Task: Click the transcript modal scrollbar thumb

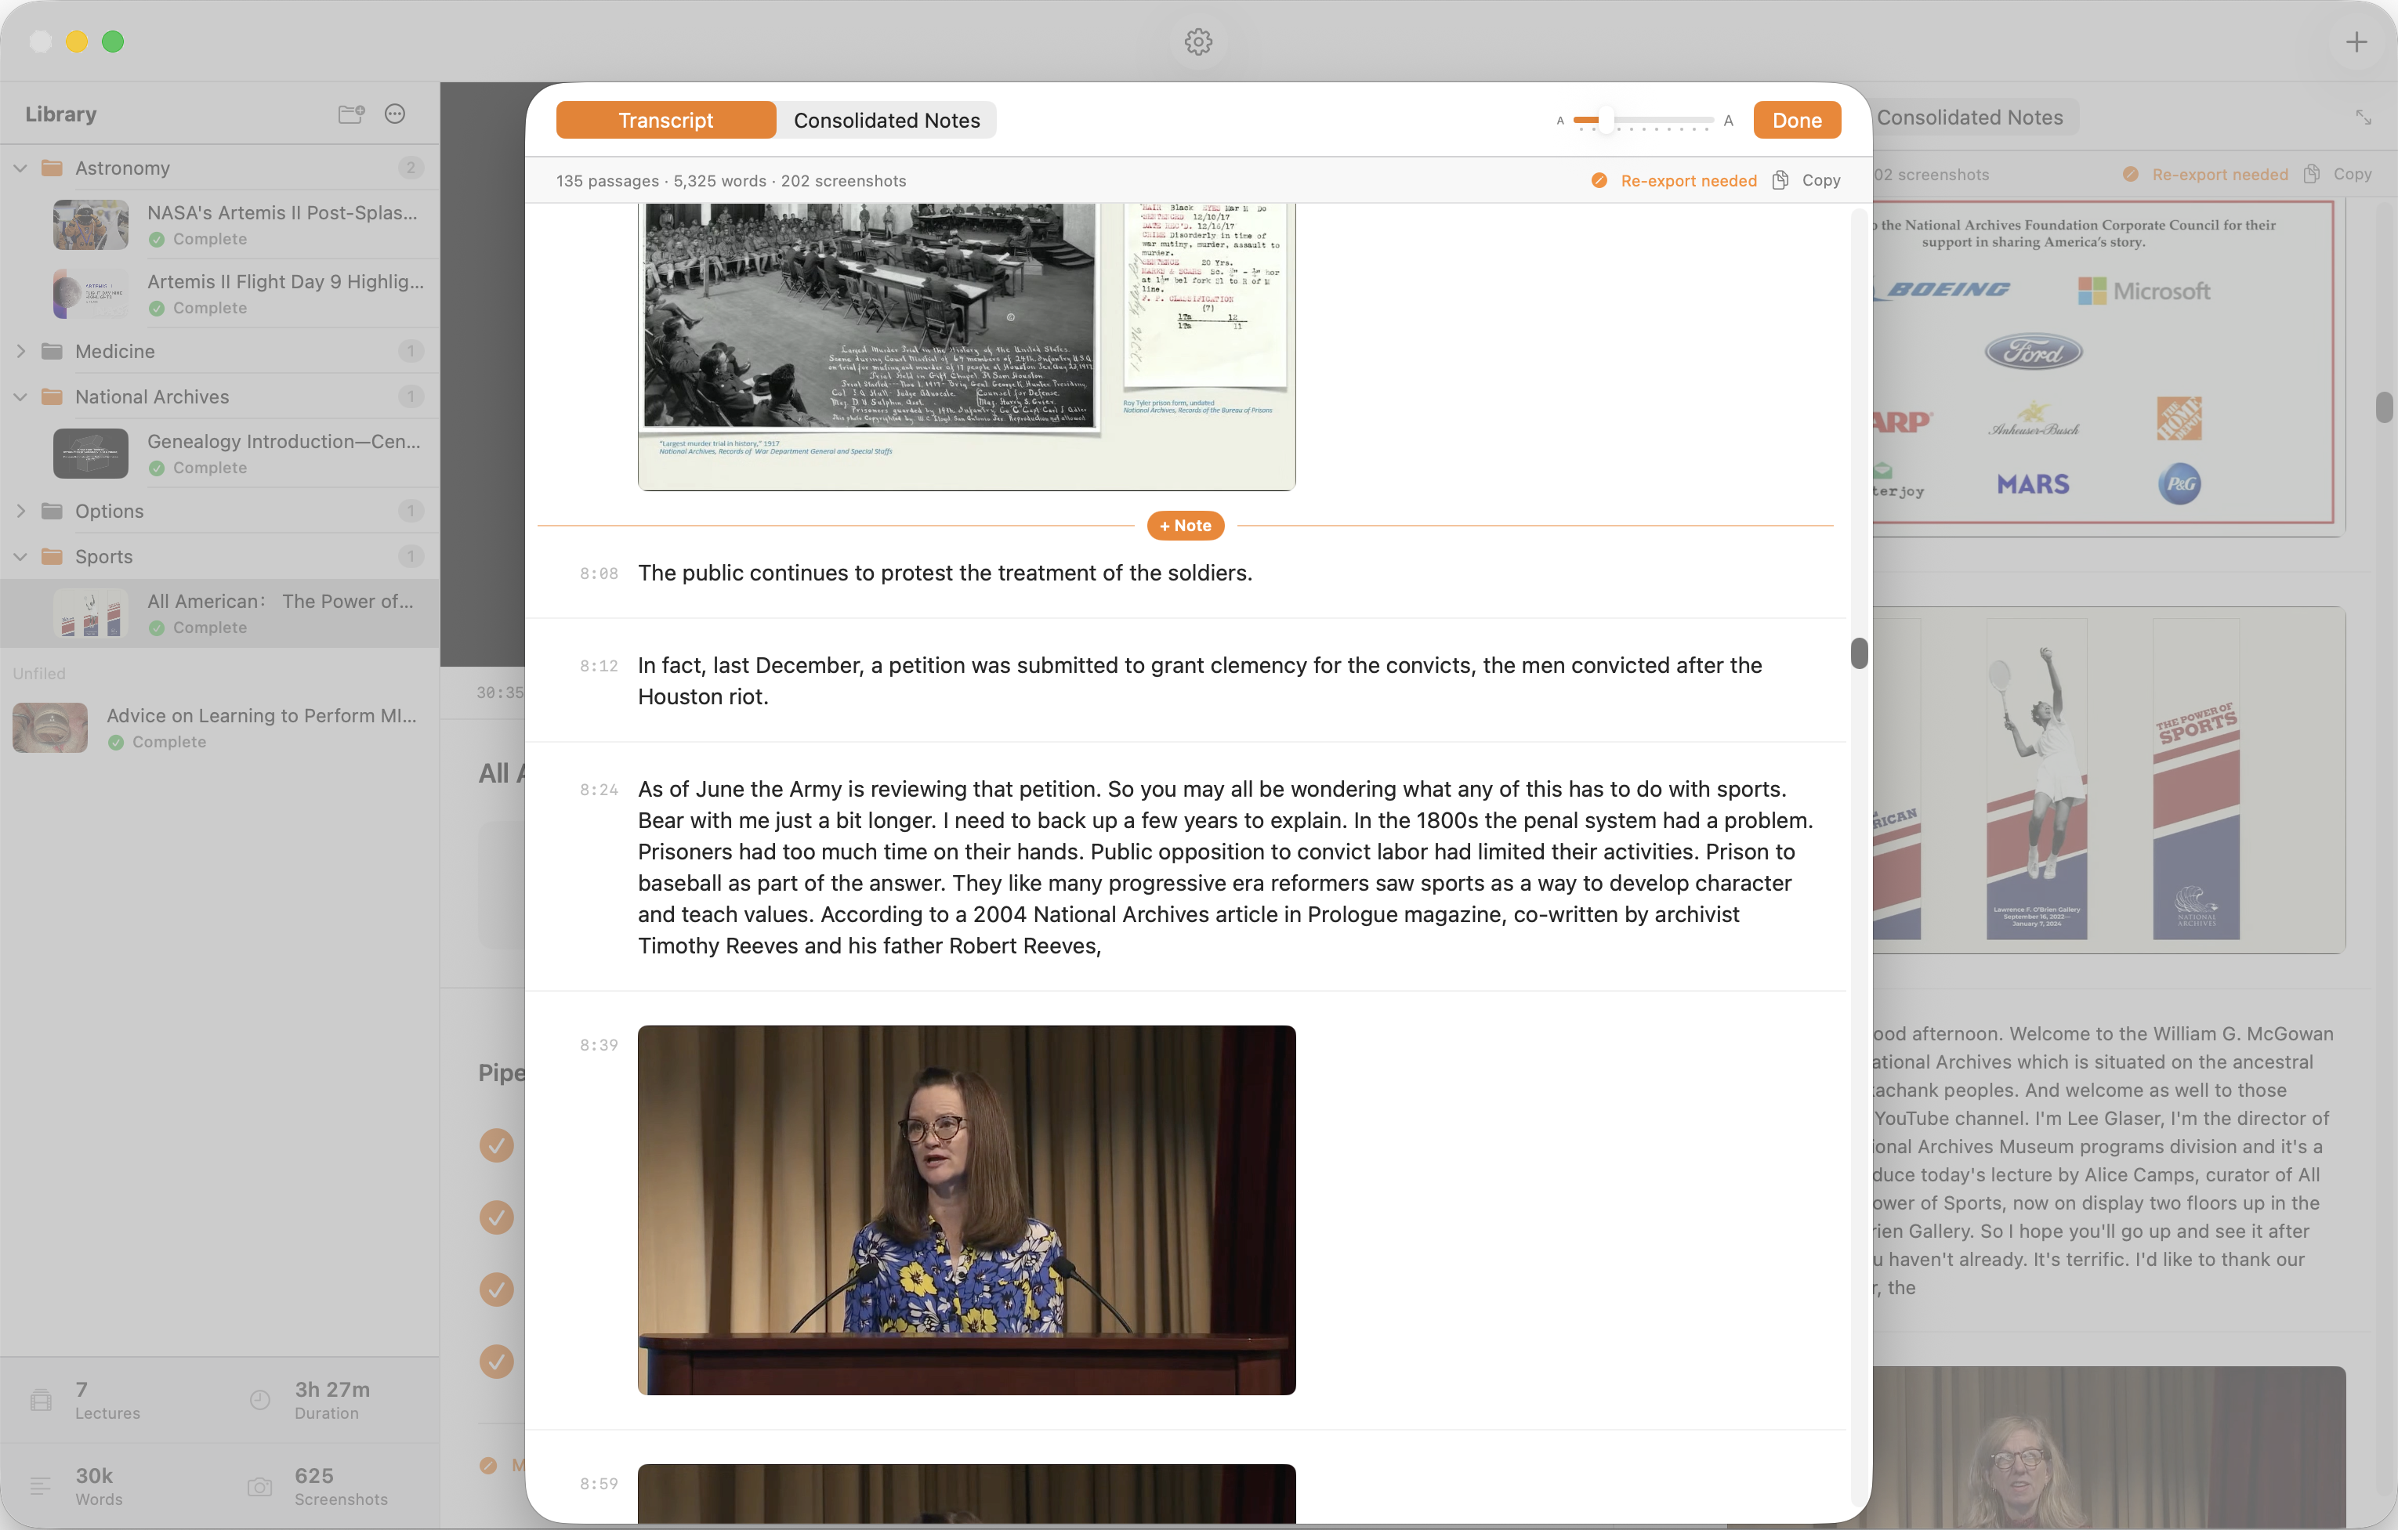Action: pos(1858,653)
